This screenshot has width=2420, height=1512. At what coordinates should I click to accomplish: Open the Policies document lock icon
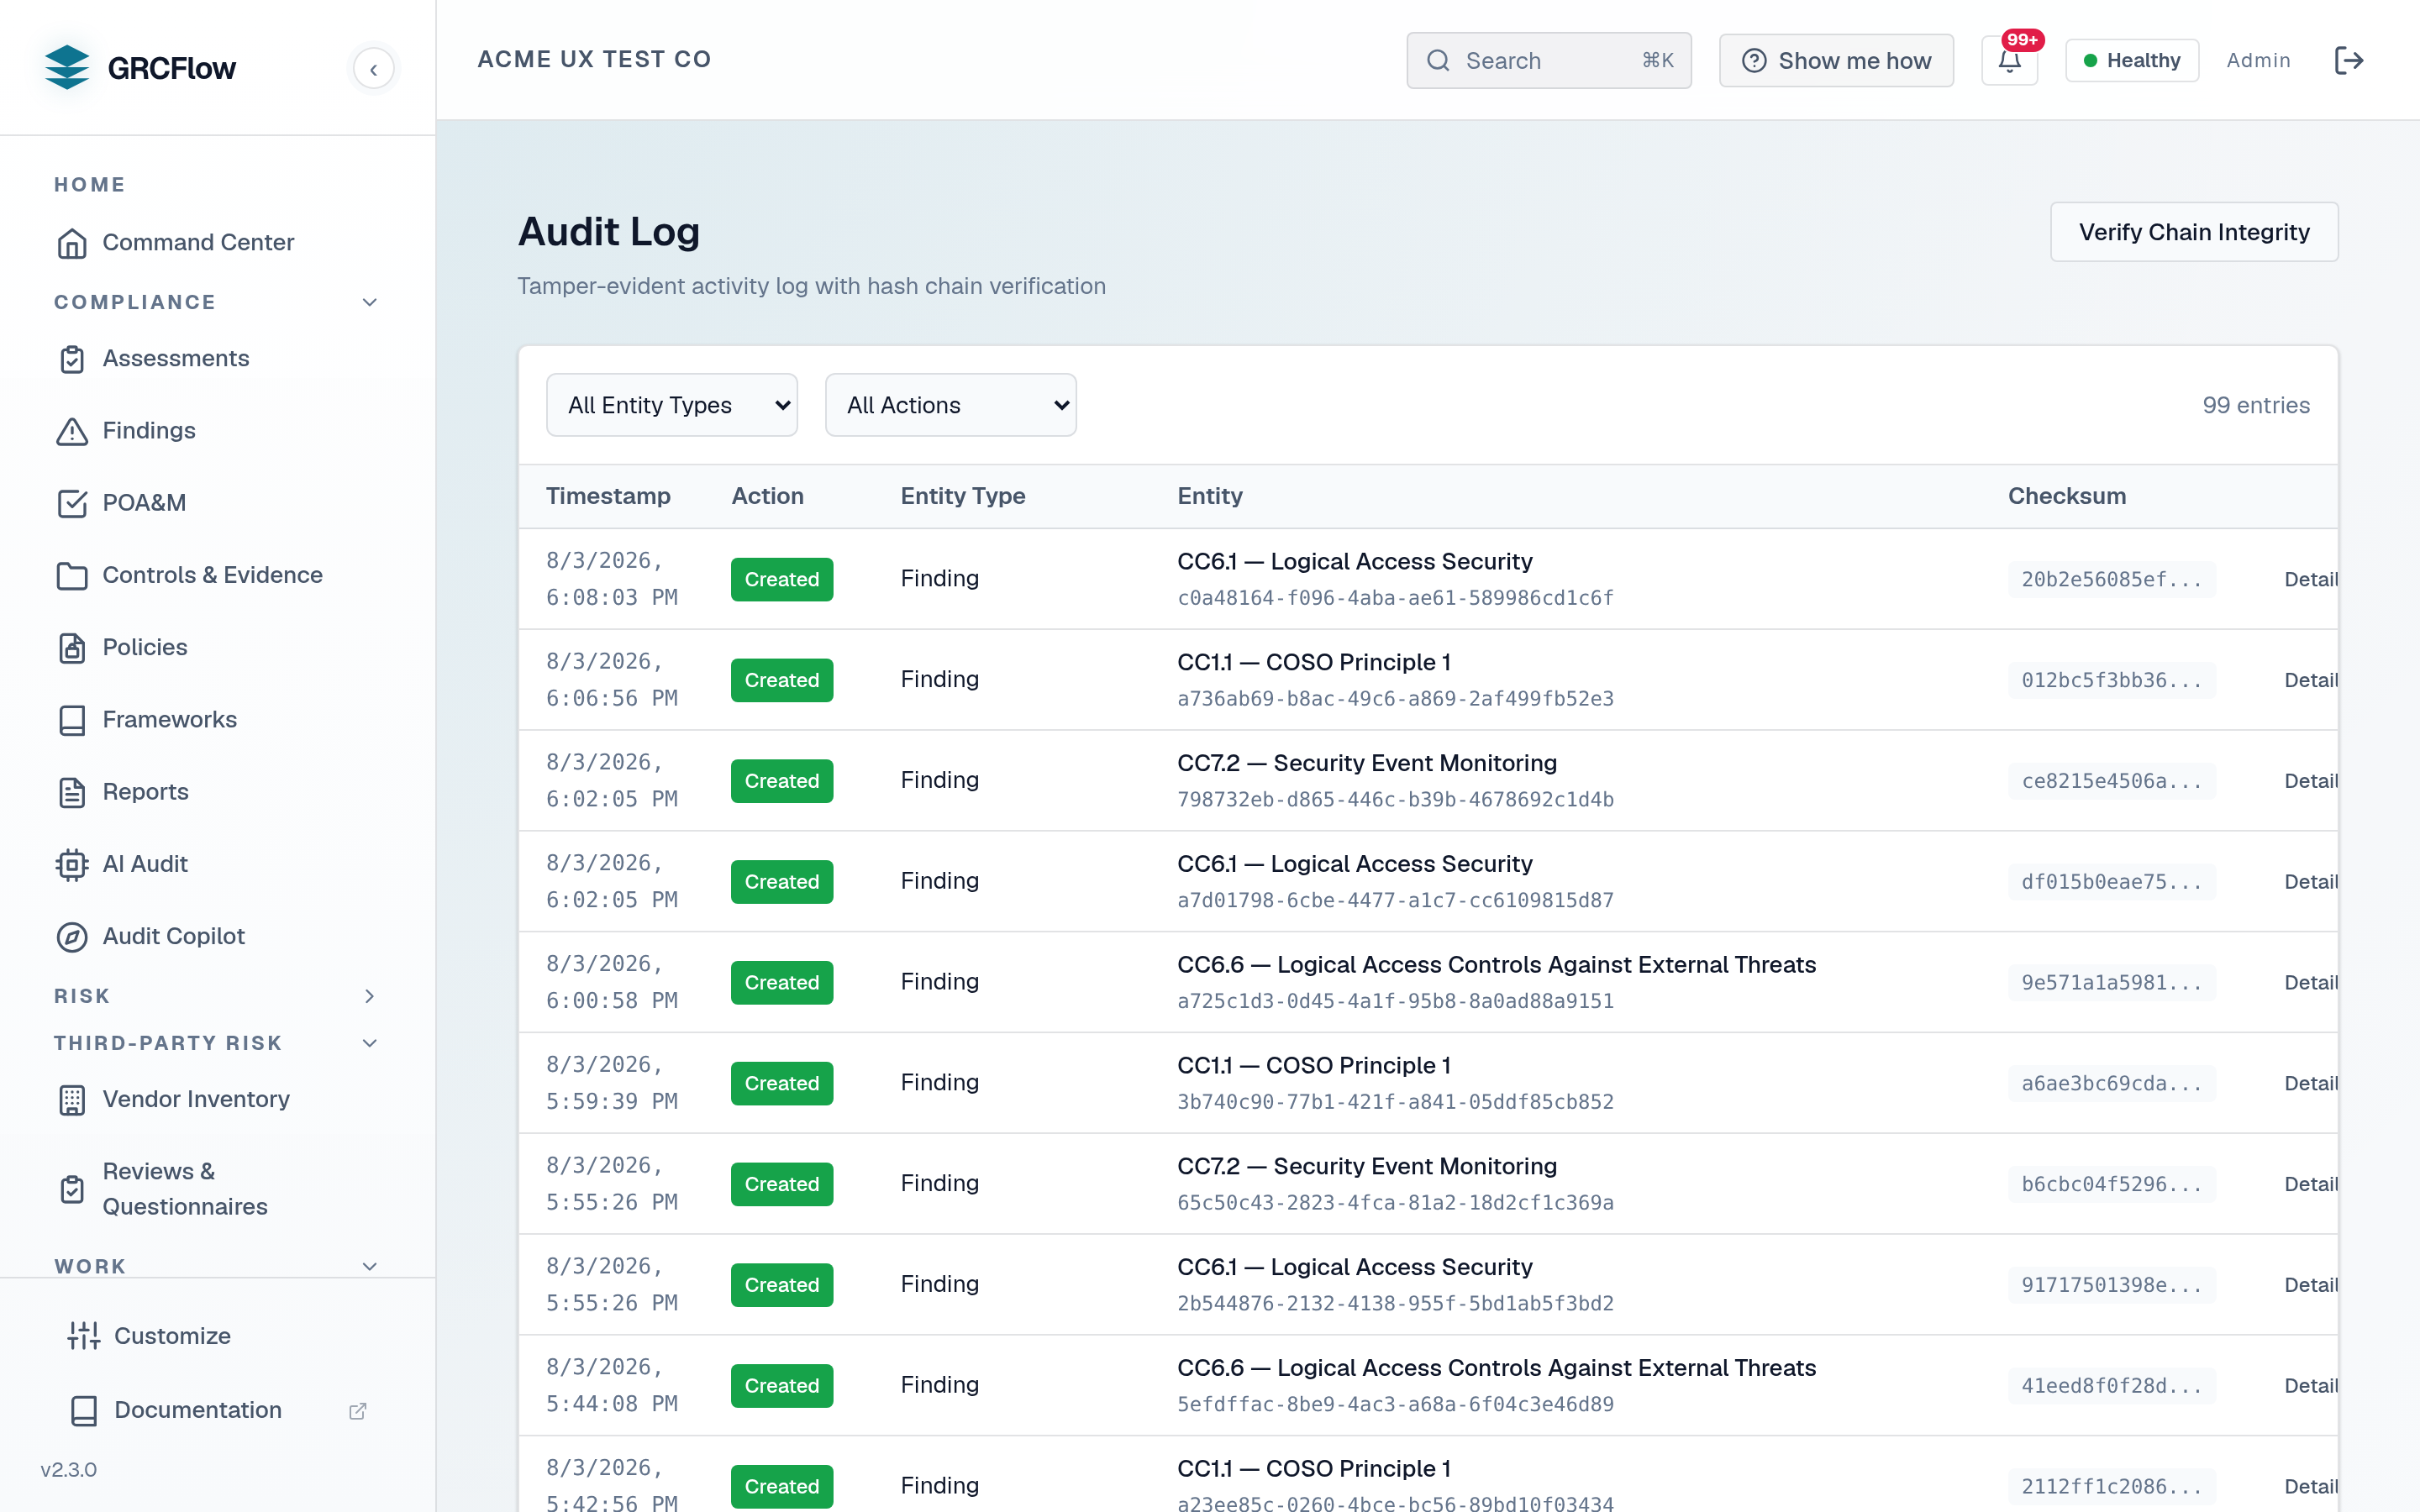tap(72, 648)
